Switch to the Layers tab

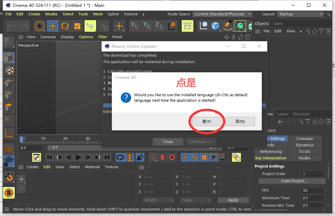(x=283, y=114)
